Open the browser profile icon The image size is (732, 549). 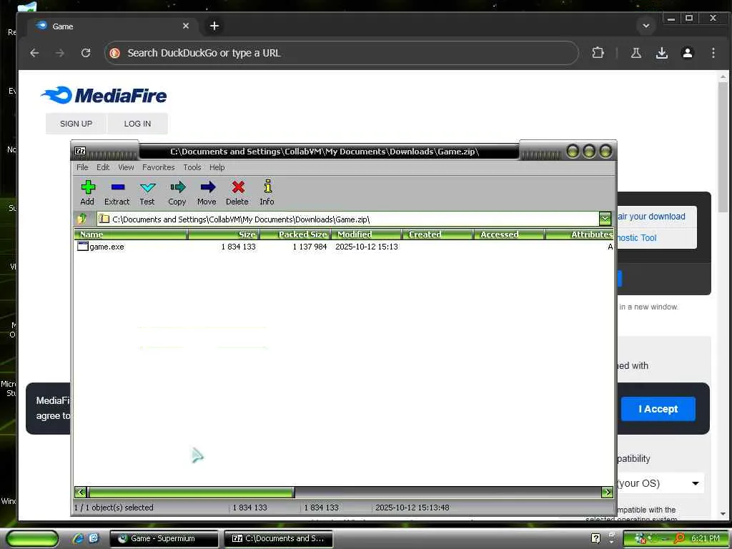(x=687, y=53)
